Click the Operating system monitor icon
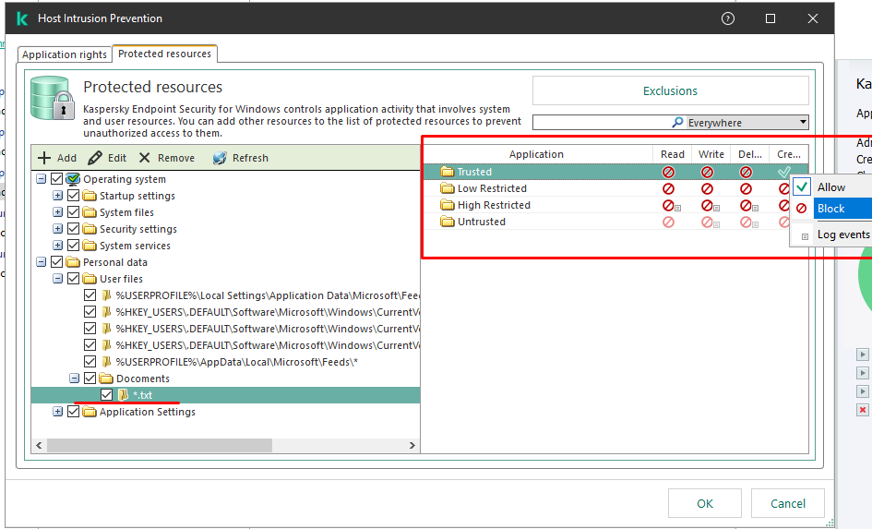The width and height of the screenshot is (872, 529). [x=74, y=179]
